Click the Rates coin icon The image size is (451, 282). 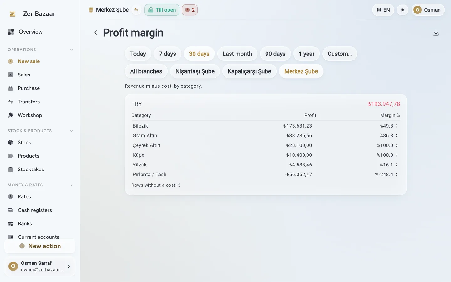point(10,197)
